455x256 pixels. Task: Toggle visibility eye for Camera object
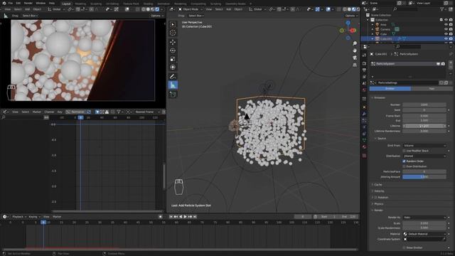[x=446, y=29]
